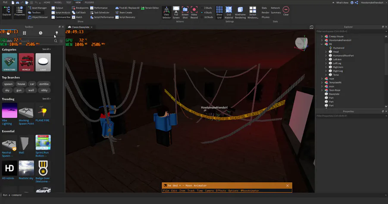388x204 pixels.
Task: Select the HD Admin toolbox item
Action: pyautogui.click(x=9, y=170)
